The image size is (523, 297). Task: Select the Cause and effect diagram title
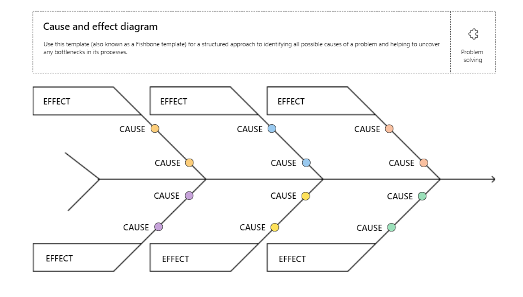(x=101, y=27)
